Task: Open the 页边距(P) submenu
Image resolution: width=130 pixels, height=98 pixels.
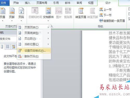Action: (x=34, y=39)
